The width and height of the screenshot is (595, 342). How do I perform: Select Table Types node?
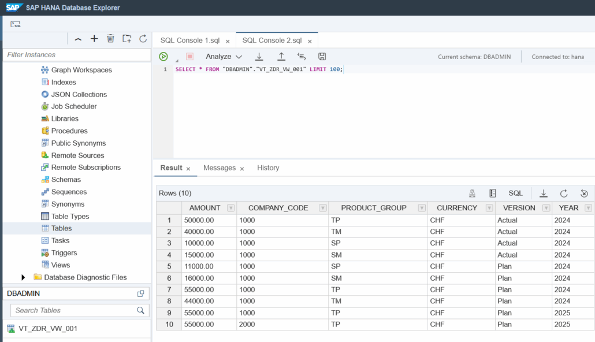point(70,217)
